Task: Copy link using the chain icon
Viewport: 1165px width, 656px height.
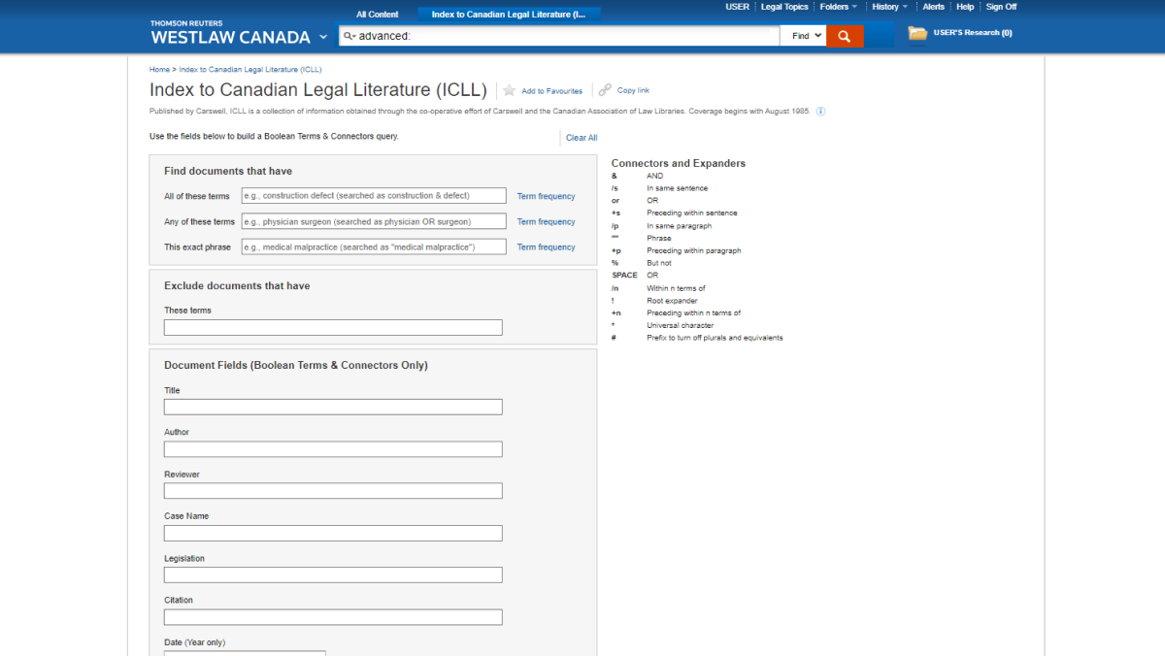Action: point(605,90)
